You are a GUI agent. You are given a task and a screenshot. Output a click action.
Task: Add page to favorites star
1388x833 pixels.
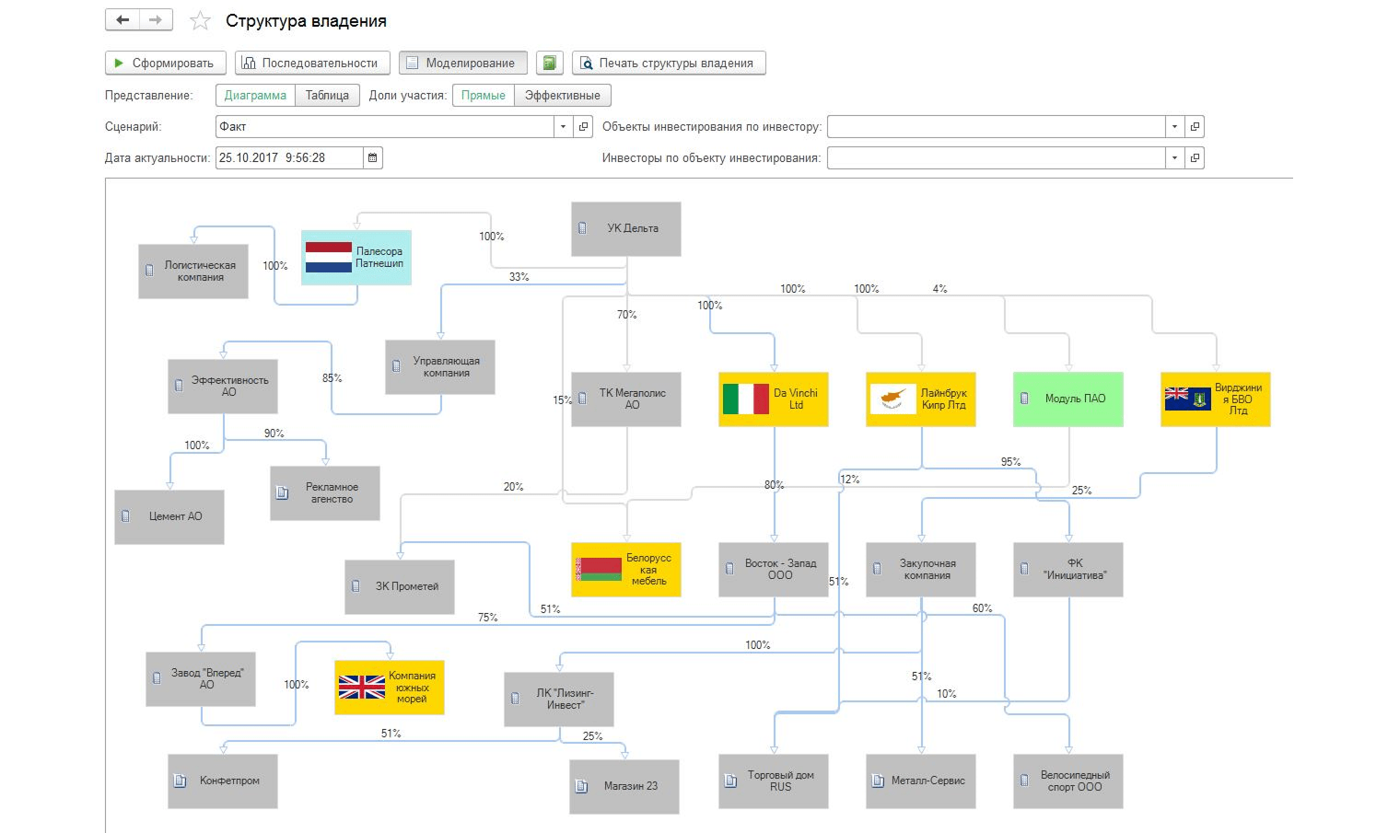pos(200,21)
